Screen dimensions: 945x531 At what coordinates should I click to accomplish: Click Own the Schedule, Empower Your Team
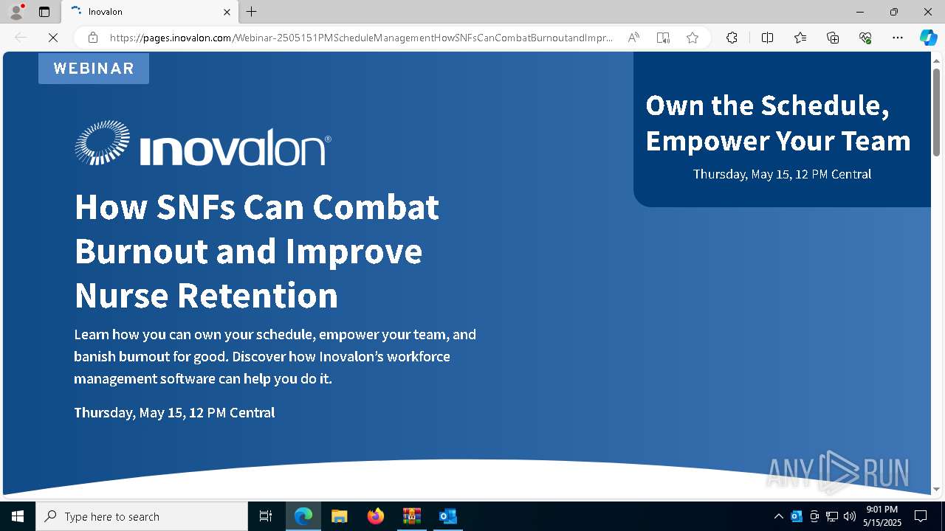pyautogui.click(x=778, y=123)
